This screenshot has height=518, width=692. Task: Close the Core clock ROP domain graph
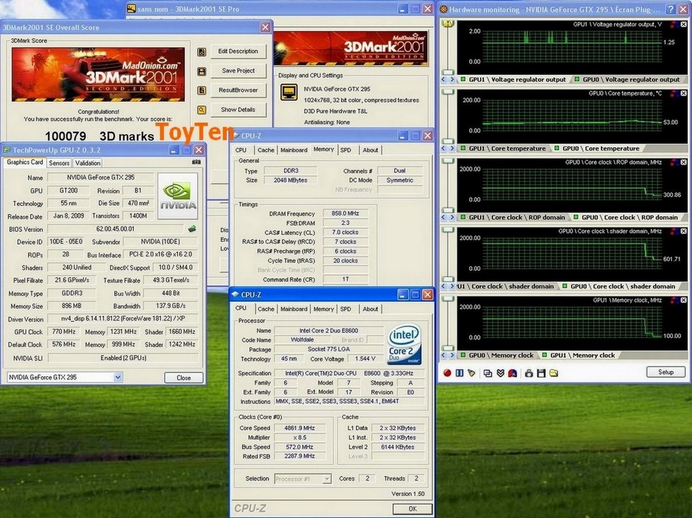pyautogui.click(x=683, y=163)
